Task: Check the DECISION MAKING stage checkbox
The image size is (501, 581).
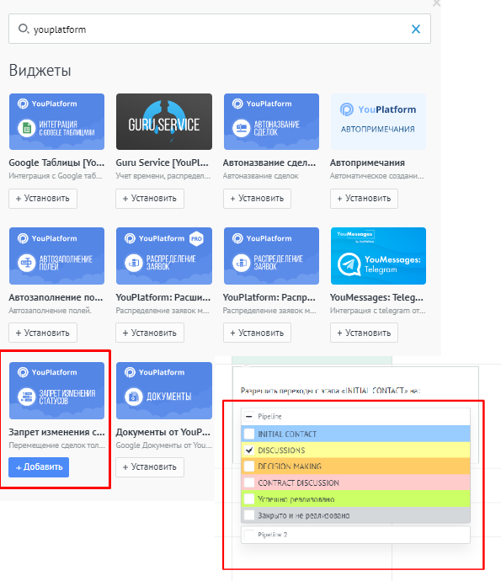Action: (x=249, y=466)
